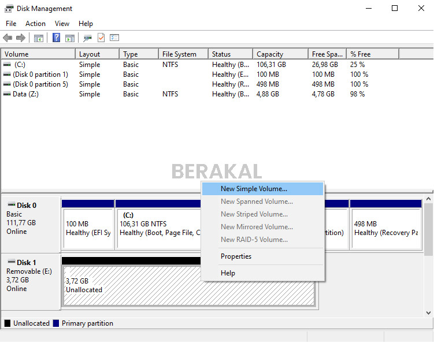This screenshot has height=343, width=434.
Task: Click the blue Help question mark icon
Action: (x=57, y=38)
